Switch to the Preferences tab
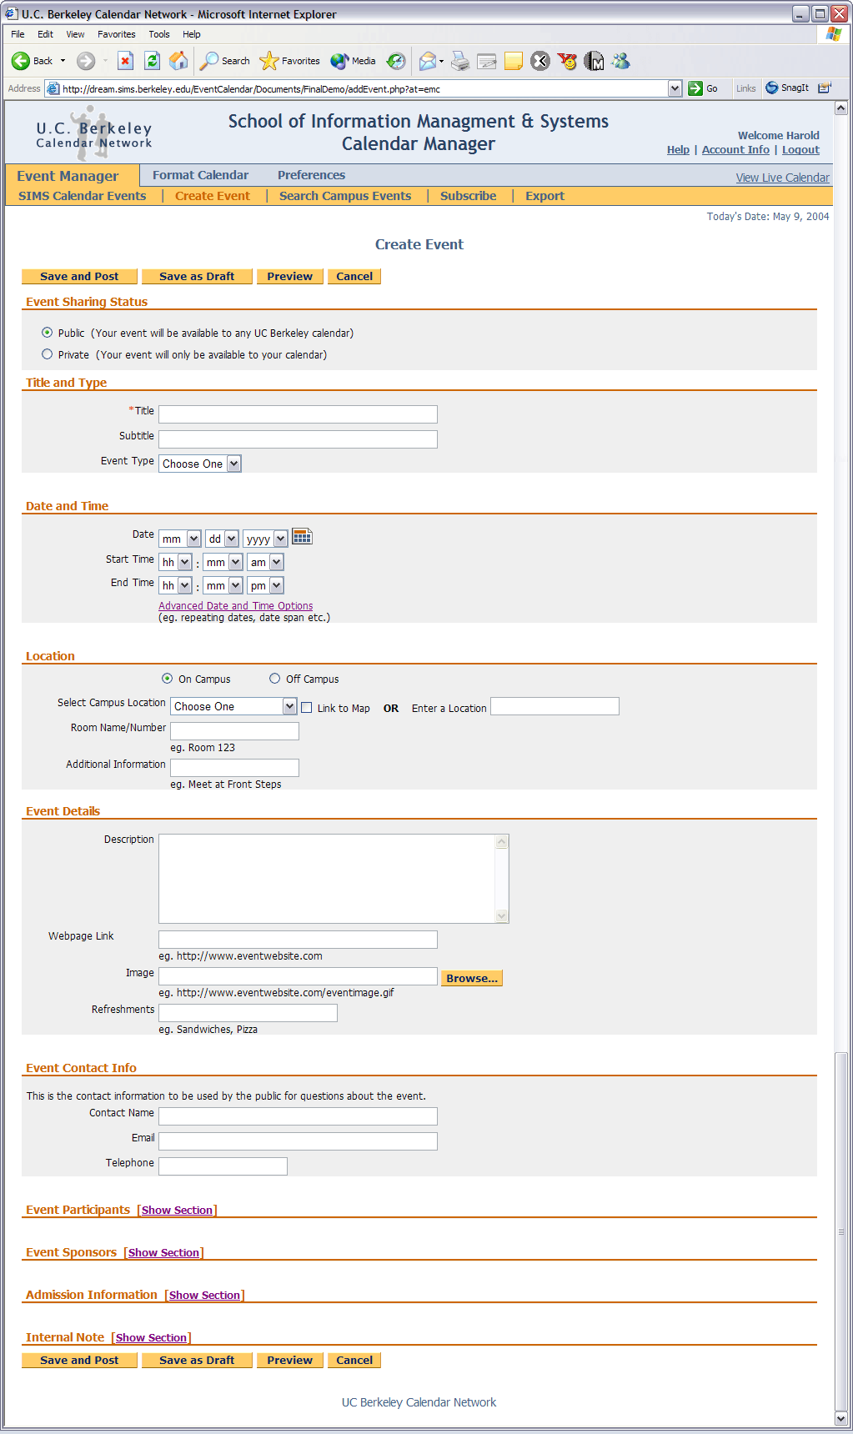This screenshot has height=1434, width=853. (x=311, y=175)
